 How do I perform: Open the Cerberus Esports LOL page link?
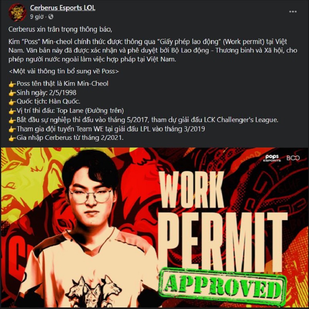click(63, 8)
